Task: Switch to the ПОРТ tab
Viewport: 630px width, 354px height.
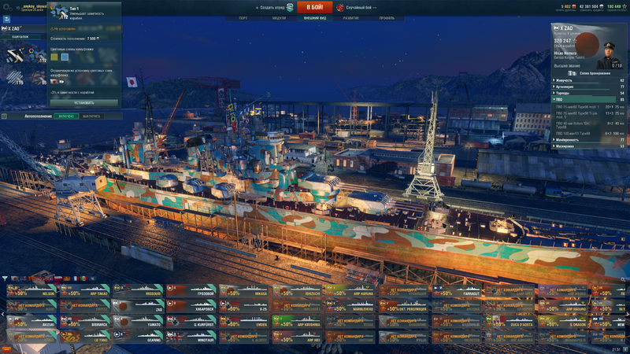Action: [x=243, y=18]
